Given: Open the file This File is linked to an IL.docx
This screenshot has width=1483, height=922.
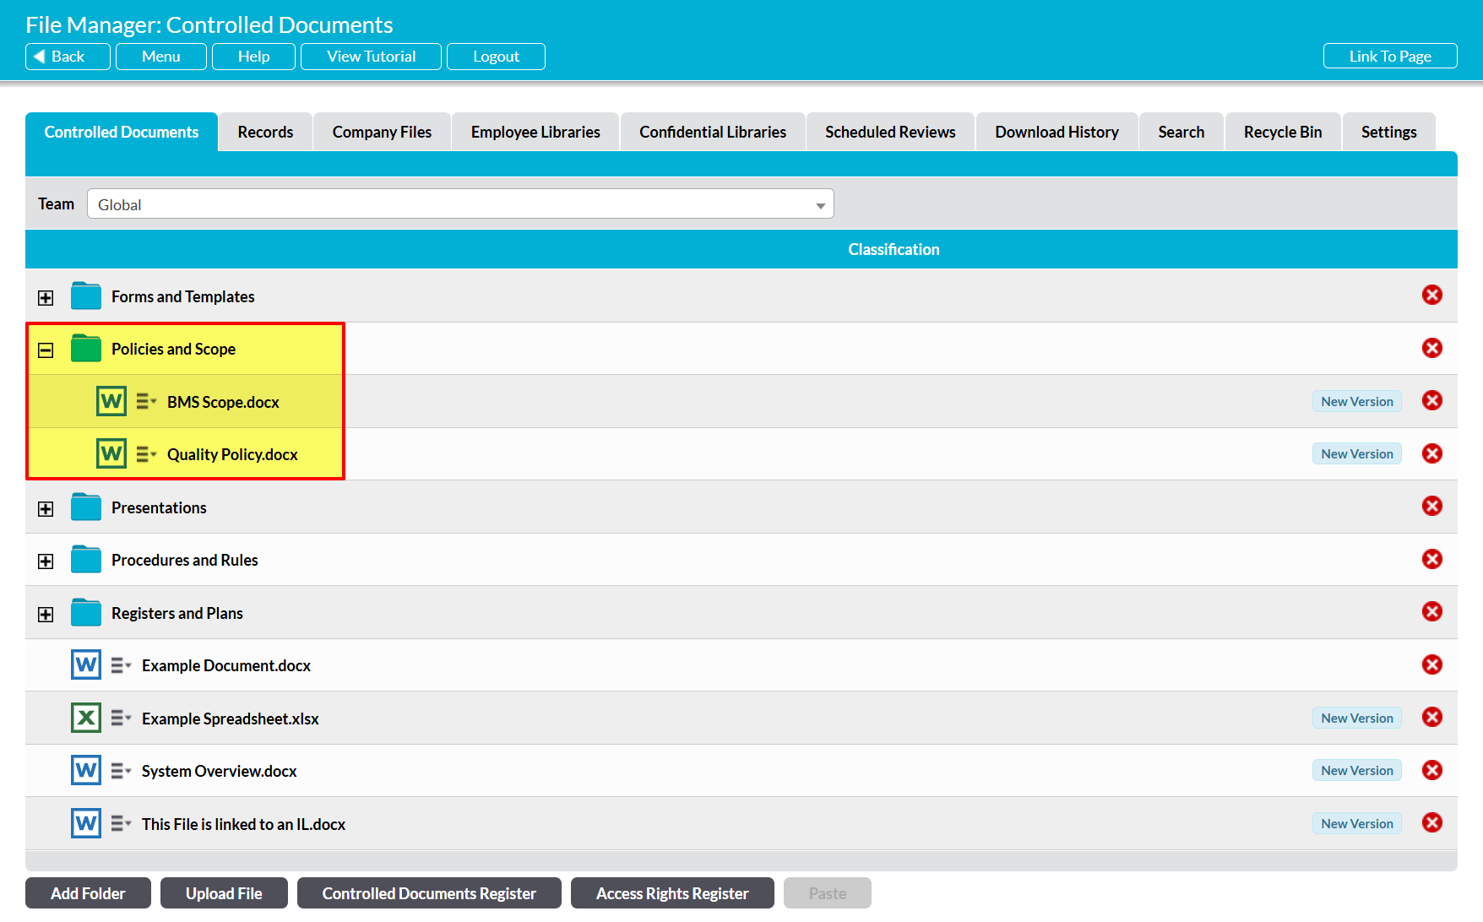Looking at the screenshot, I should click(x=243, y=824).
